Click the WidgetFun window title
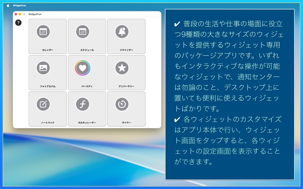 click(x=35, y=14)
